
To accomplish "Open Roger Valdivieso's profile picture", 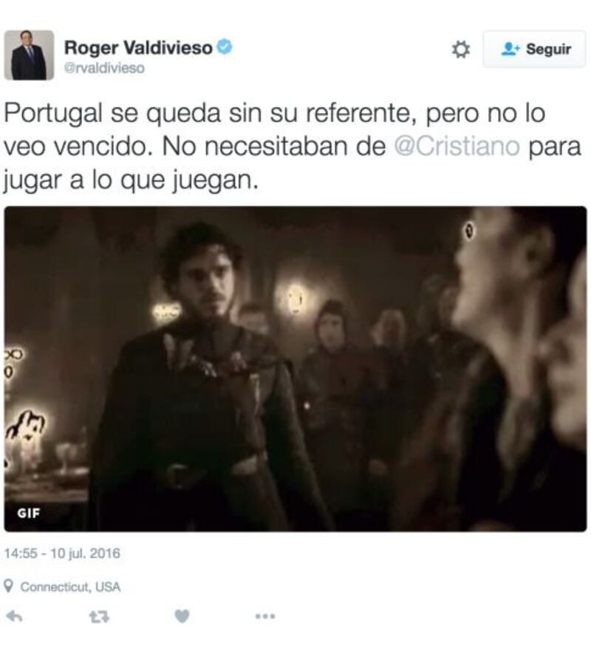I will click(x=29, y=55).
